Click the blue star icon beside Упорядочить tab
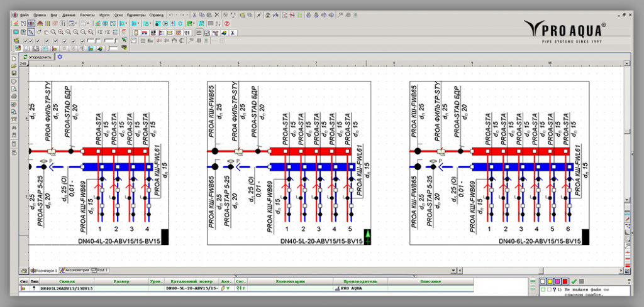644x307 pixels. (60, 57)
